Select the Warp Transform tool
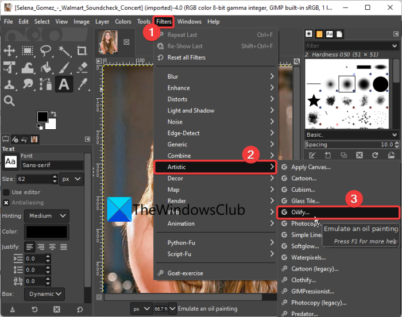 28,68
